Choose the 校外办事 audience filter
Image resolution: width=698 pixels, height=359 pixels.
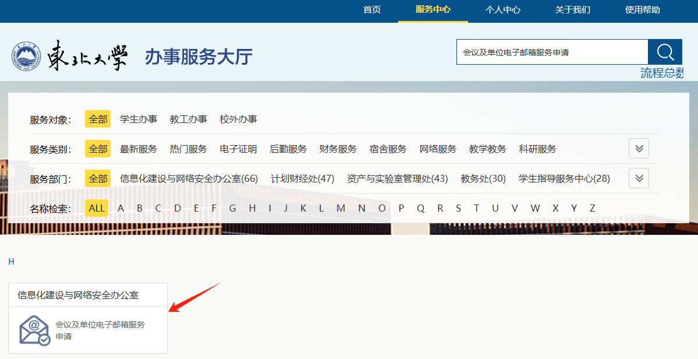pos(238,119)
